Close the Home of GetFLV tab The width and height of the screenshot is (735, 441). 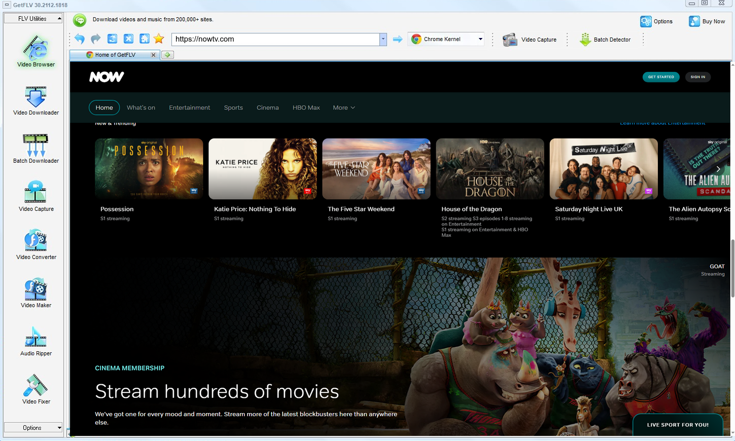click(x=153, y=55)
